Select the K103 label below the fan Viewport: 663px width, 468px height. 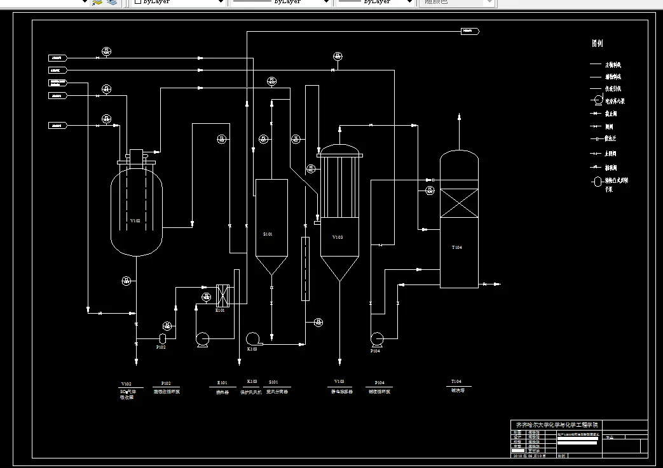click(252, 349)
